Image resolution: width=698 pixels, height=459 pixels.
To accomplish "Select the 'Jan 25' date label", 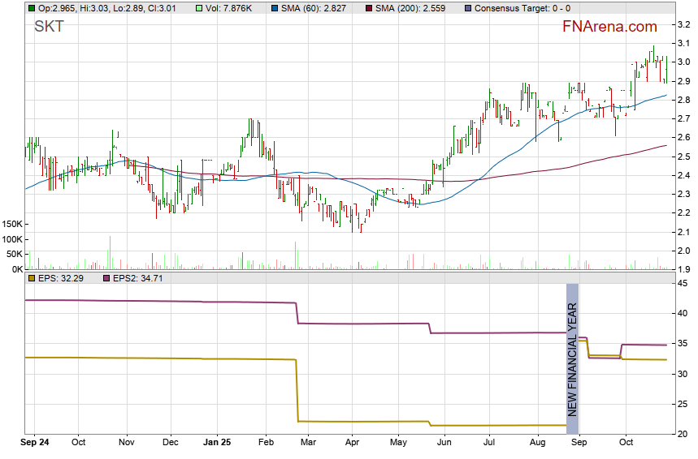I will [x=217, y=443].
